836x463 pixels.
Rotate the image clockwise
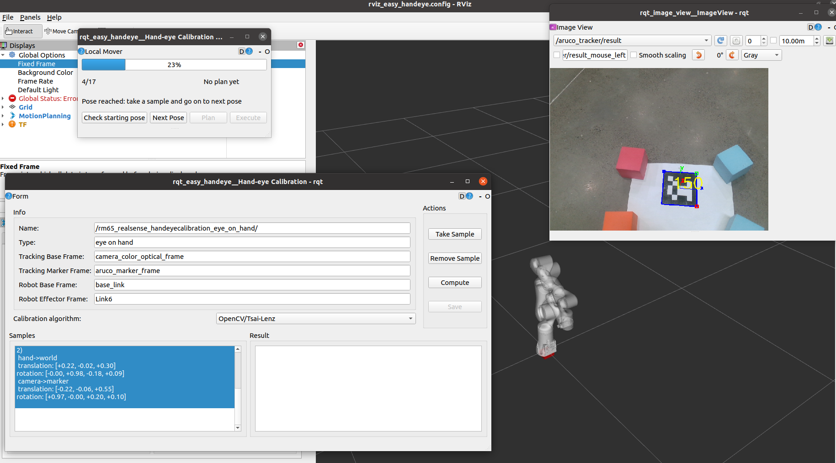tap(732, 55)
